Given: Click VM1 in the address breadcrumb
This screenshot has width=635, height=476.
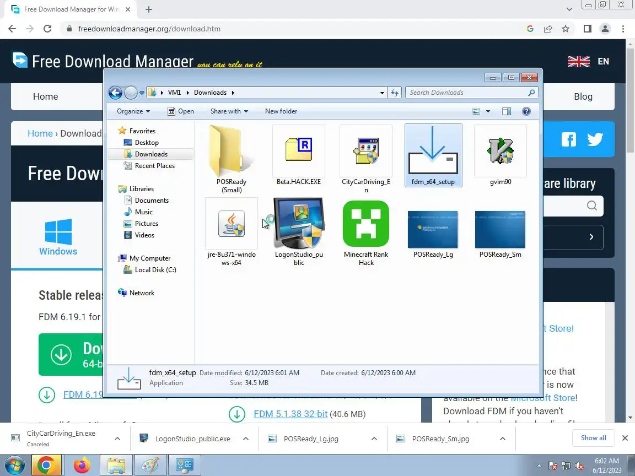Looking at the screenshot, I should pos(175,93).
